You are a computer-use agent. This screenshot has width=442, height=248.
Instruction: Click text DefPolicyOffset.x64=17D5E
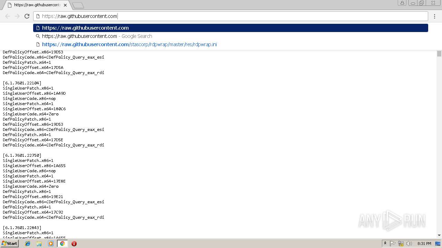[33, 140]
